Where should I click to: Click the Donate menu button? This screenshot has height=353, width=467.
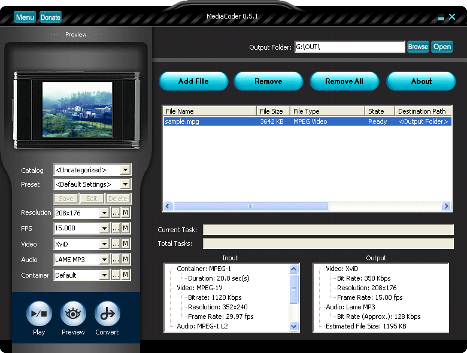(x=50, y=17)
